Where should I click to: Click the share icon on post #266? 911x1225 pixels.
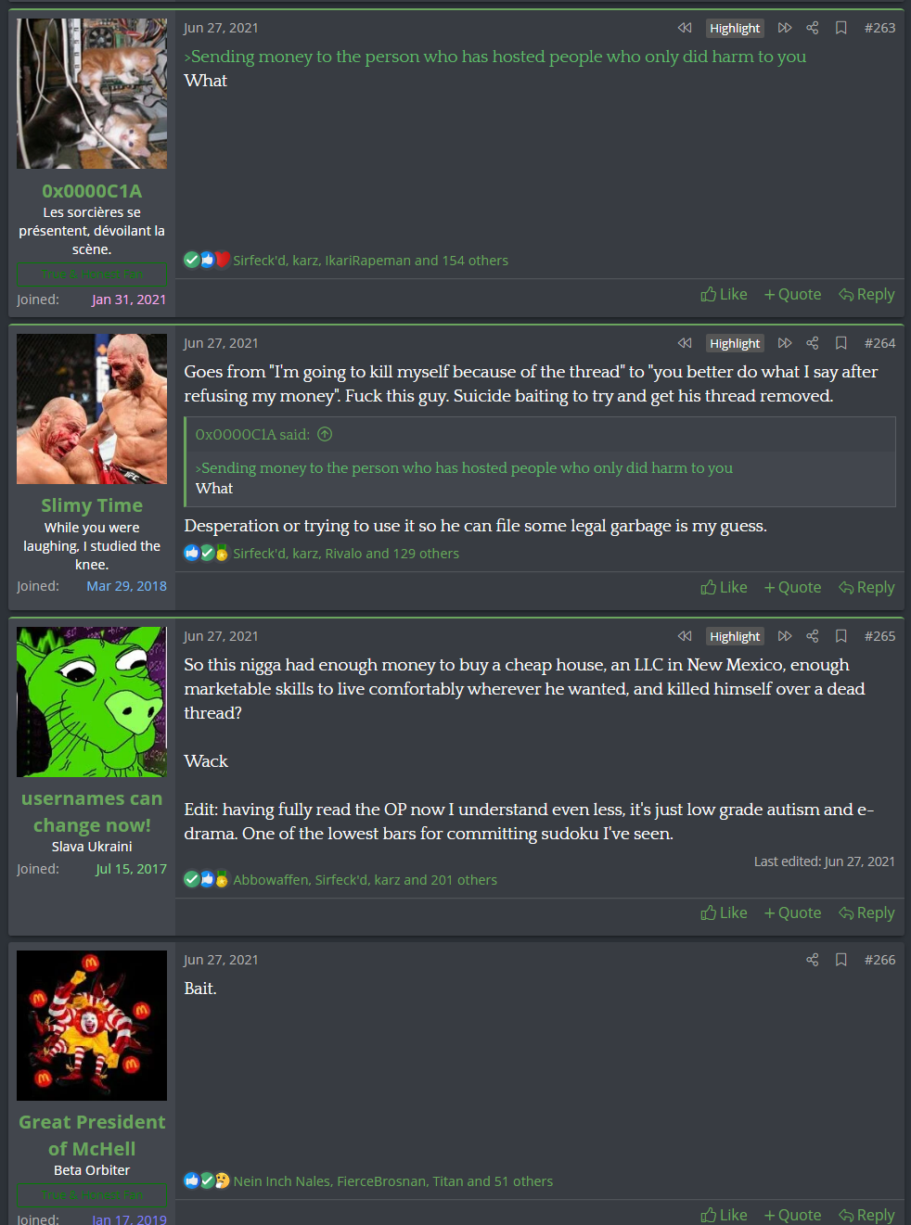pyautogui.click(x=813, y=960)
